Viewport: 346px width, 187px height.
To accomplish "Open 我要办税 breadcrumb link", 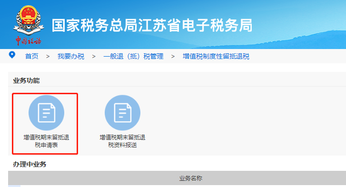I will click(x=71, y=56).
